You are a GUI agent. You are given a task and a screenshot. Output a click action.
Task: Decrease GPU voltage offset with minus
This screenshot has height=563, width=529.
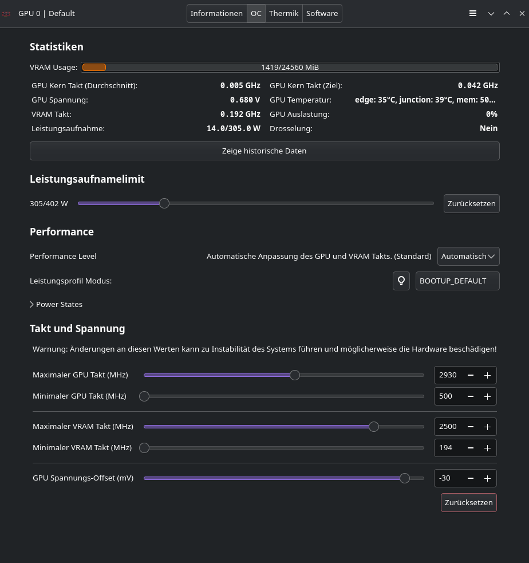[x=471, y=478]
